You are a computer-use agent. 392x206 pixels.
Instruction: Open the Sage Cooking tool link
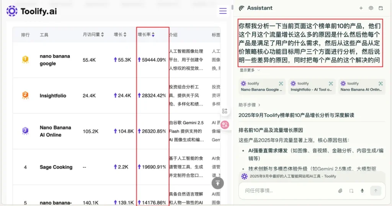click(x=56, y=167)
